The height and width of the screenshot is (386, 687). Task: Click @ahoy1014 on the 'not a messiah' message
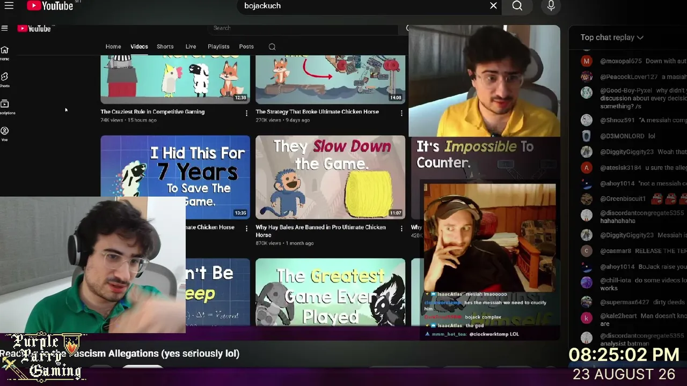[617, 183]
